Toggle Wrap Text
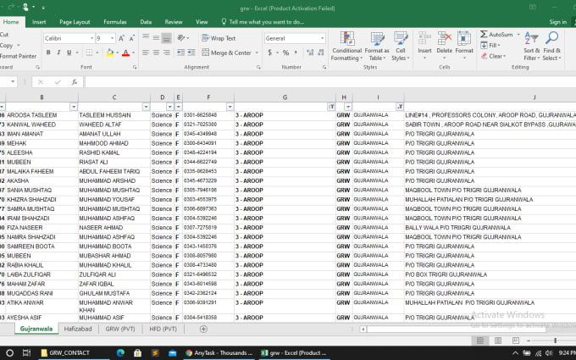 [x=219, y=38]
